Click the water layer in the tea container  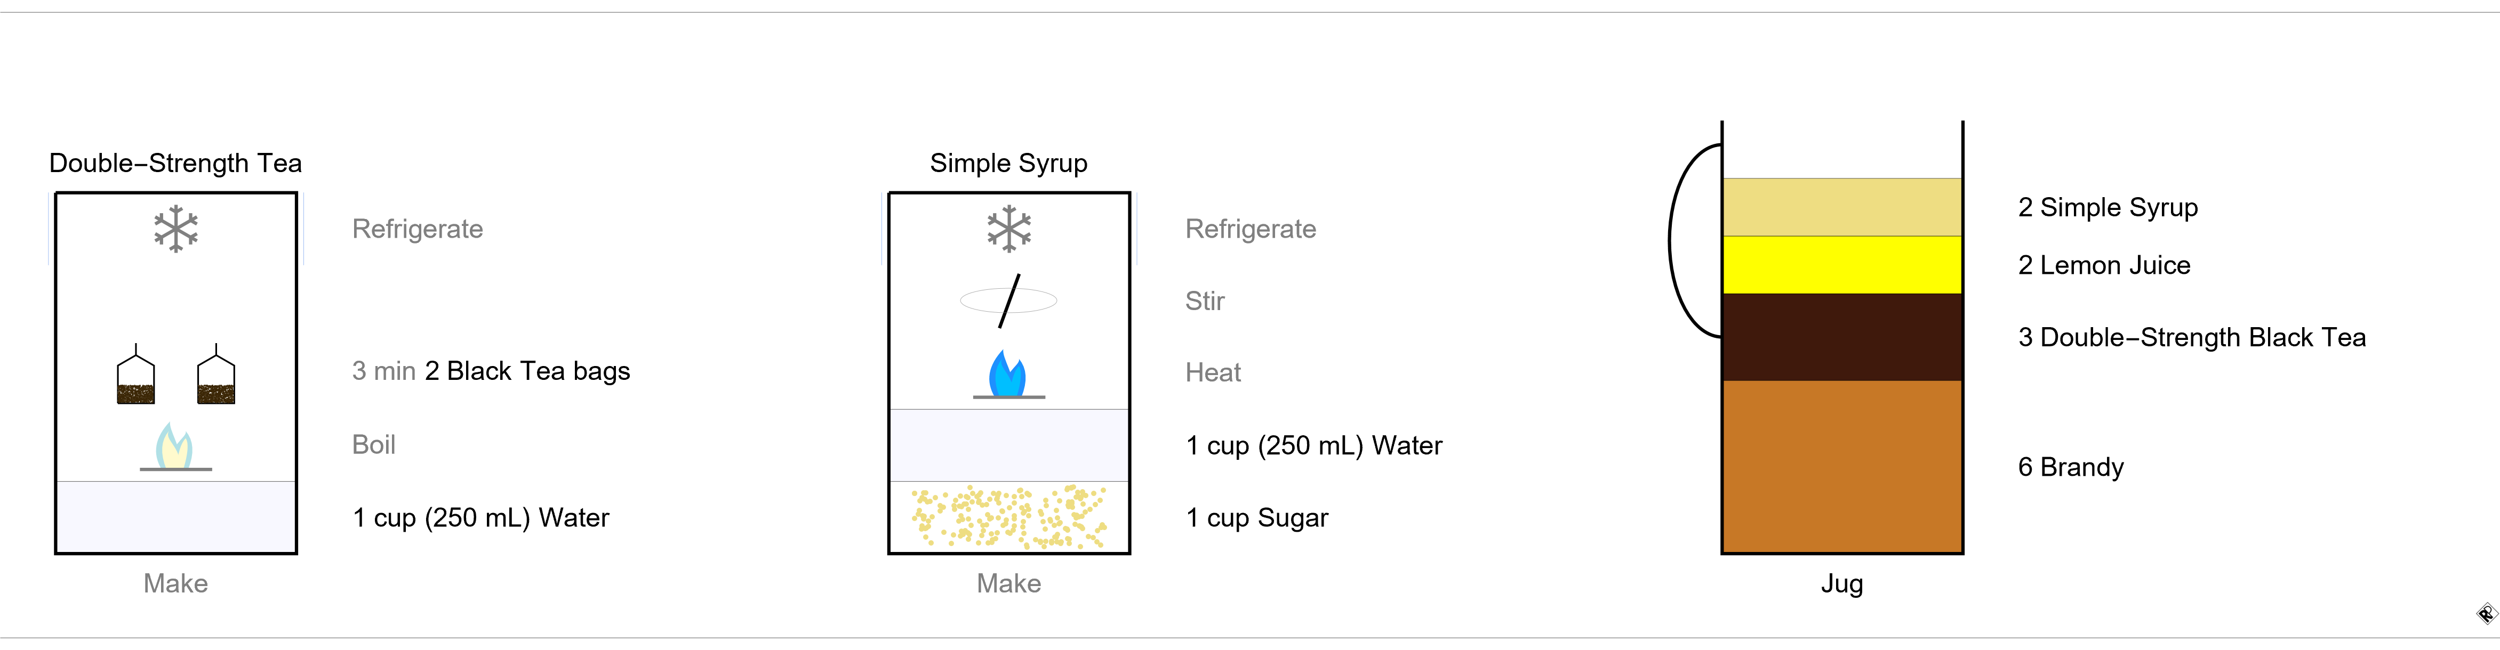175,517
